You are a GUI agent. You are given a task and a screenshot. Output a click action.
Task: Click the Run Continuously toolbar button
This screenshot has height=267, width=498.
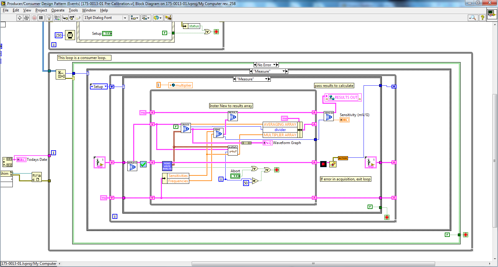pos(26,18)
